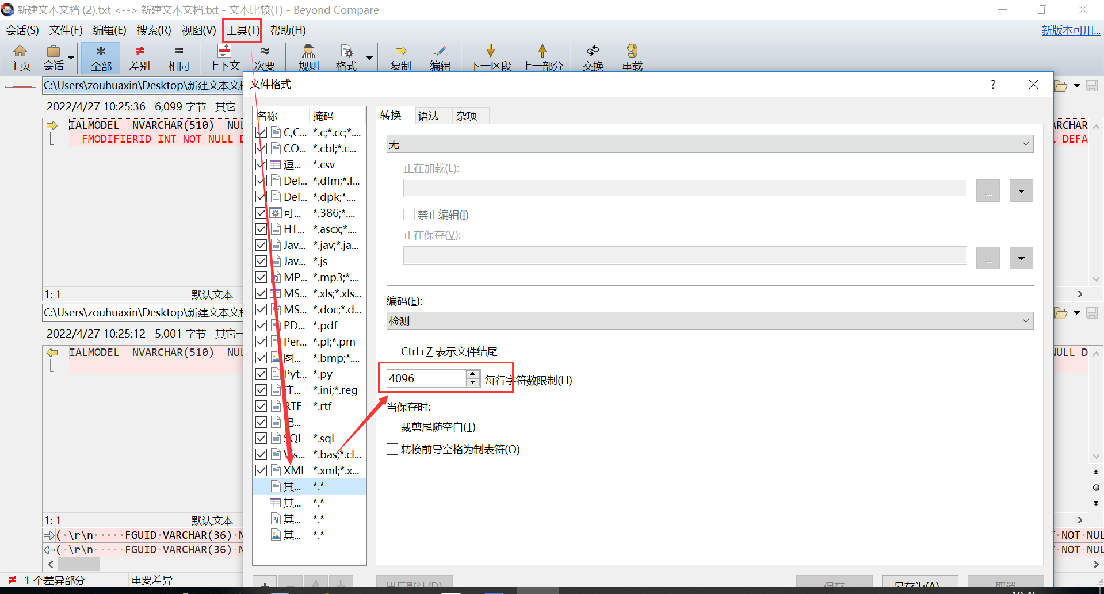
Task: Open the 正在保存 field's dropdown arrow button
Action: [x=1021, y=258]
